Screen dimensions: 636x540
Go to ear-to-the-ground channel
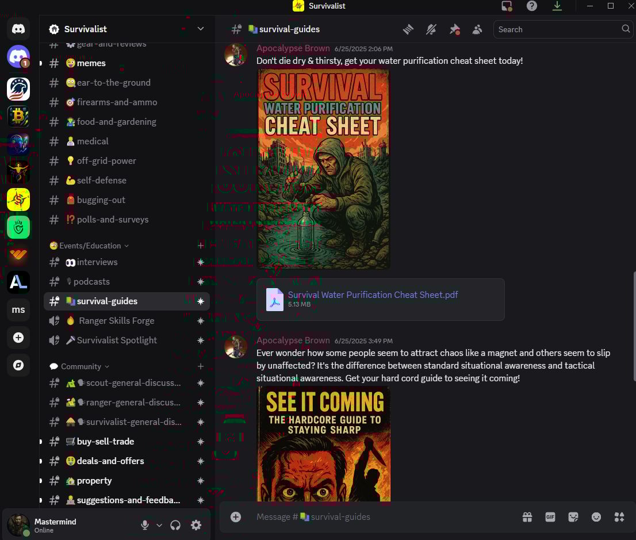coord(127,82)
